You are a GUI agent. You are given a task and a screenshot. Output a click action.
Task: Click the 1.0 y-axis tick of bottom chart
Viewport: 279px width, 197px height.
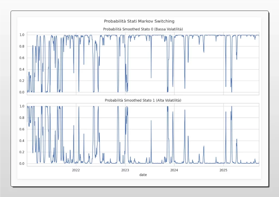coord(22,106)
